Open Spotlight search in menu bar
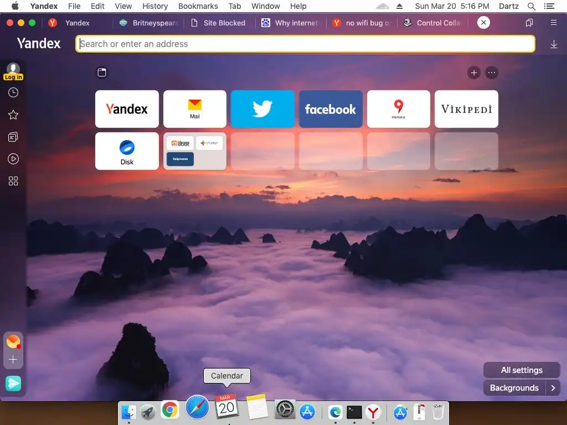The height and width of the screenshot is (425, 567). click(x=532, y=6)
